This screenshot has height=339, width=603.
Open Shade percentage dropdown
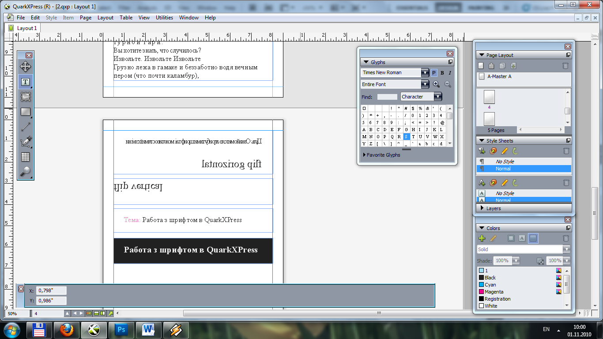516,261
